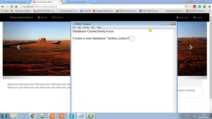Image resolution: width=212 pixels, height=119 pixels.
Task: Reload the page with the refresh icon
Action: tap(12, 7)
